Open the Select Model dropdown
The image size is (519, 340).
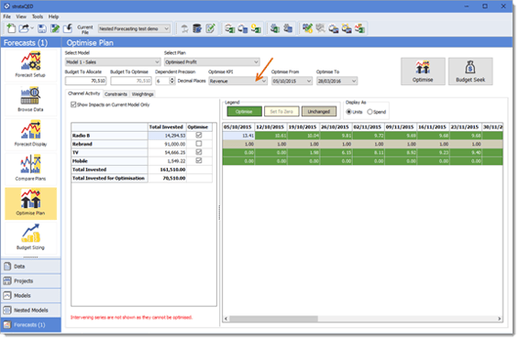click(x=113, y=61)
